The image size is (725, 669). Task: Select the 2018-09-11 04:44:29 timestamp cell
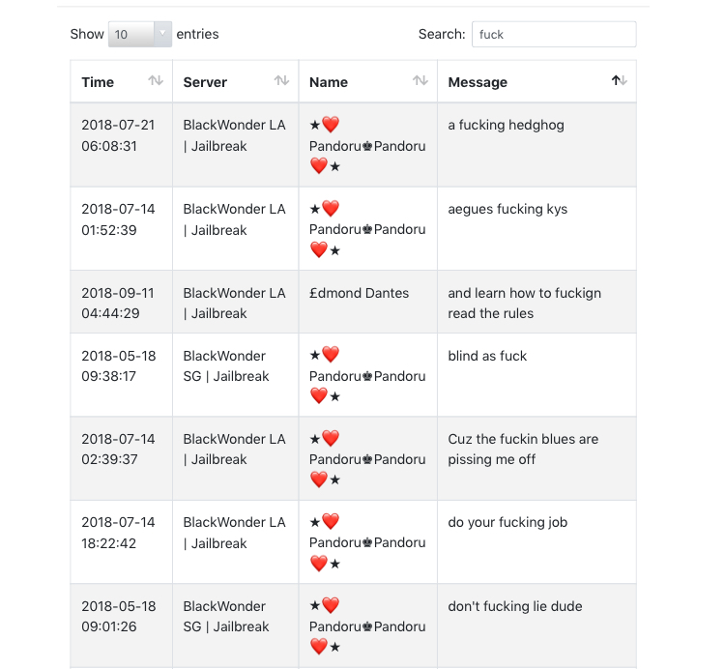tap(121, 302)
